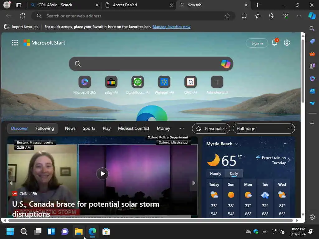The height and width of the screenshot is (239, 319).
Task: Open sidebar Tools briefcase icon
Action: 312,54
